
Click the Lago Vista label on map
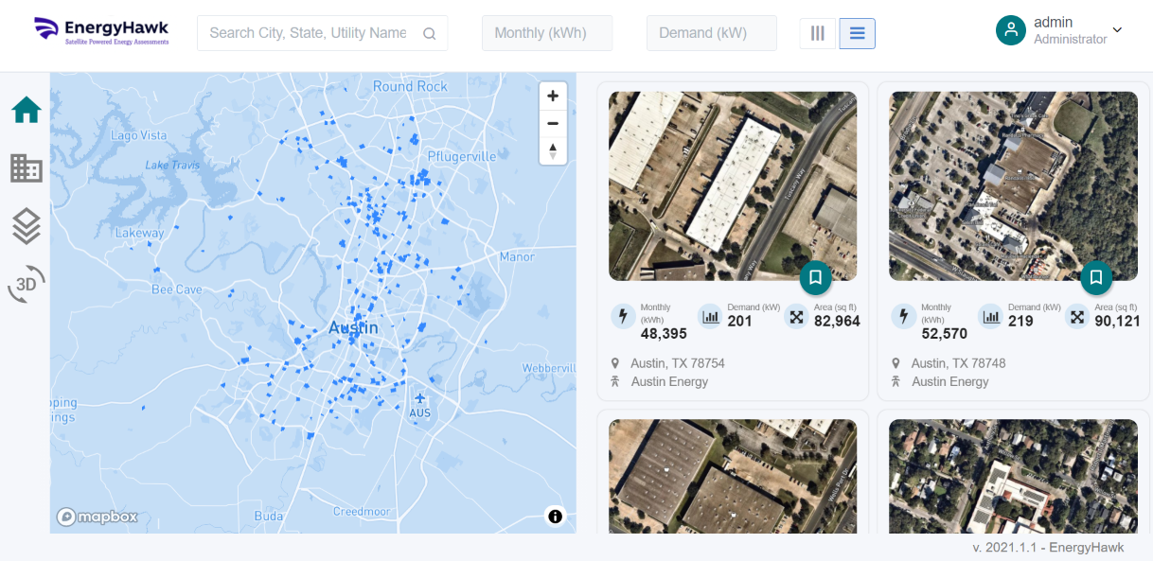139,135
